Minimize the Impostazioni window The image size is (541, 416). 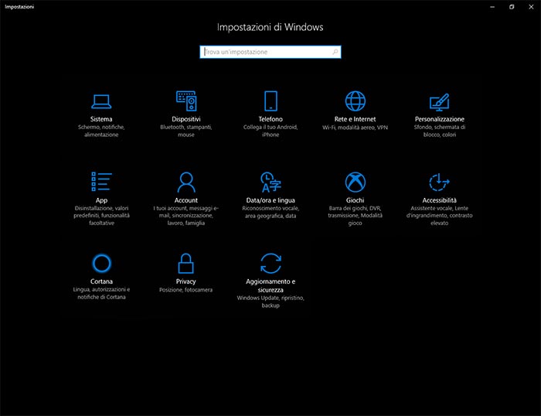tap(492, 6)
